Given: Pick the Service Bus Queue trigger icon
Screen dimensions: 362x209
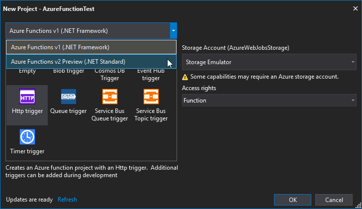Looking at the screenshot, I should pos(109,97).
